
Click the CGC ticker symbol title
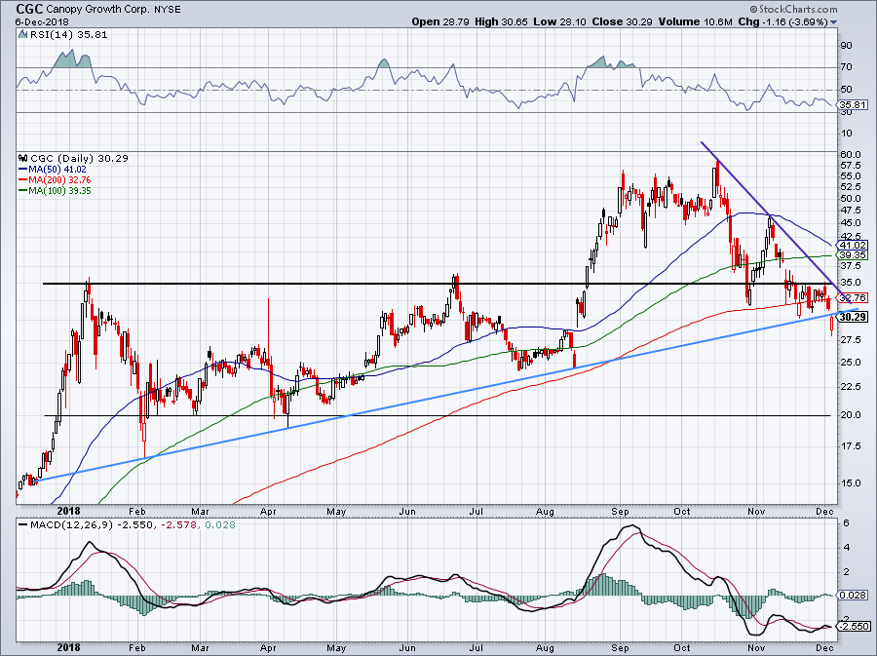(29, 9)
